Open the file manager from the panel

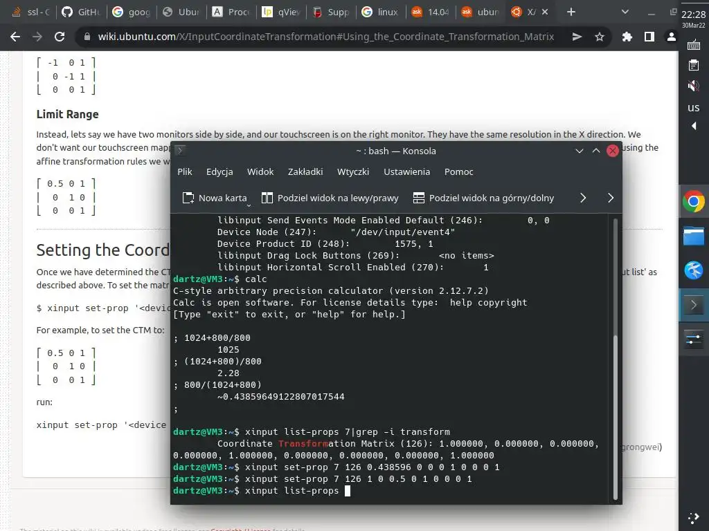(x=694, y=236)
